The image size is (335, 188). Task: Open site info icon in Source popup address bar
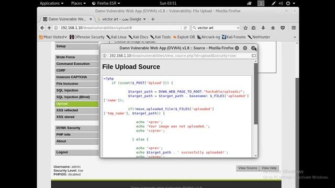(105, 56)
